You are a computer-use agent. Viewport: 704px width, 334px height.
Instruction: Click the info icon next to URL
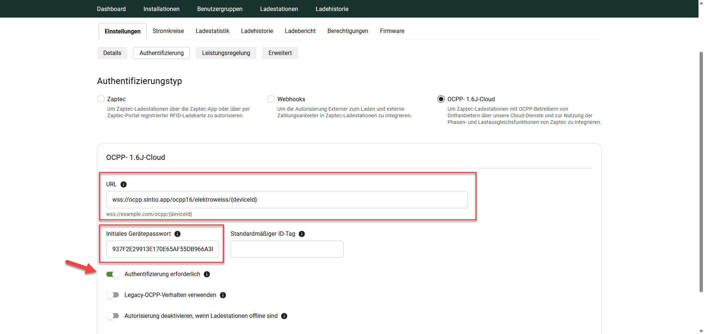point(124,184)
